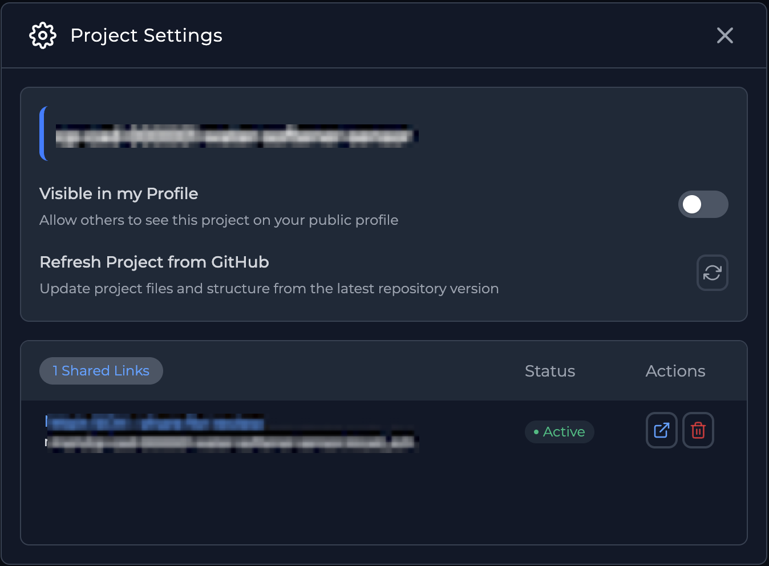Click the Update project files and structure description
Viewport: 769px width, 566px height.
tap(269, 289)
